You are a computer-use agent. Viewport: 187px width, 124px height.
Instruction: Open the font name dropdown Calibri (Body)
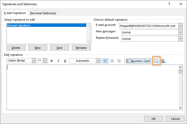34,61
